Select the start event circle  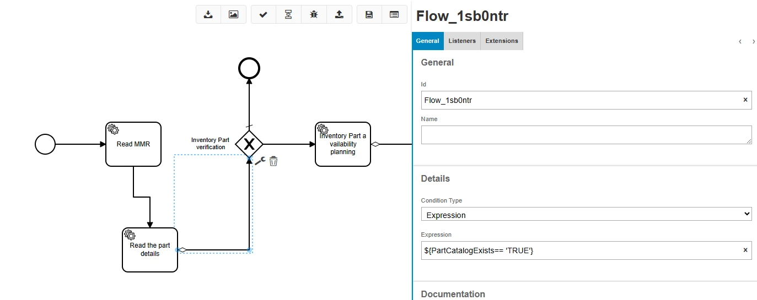click(45, 144)
